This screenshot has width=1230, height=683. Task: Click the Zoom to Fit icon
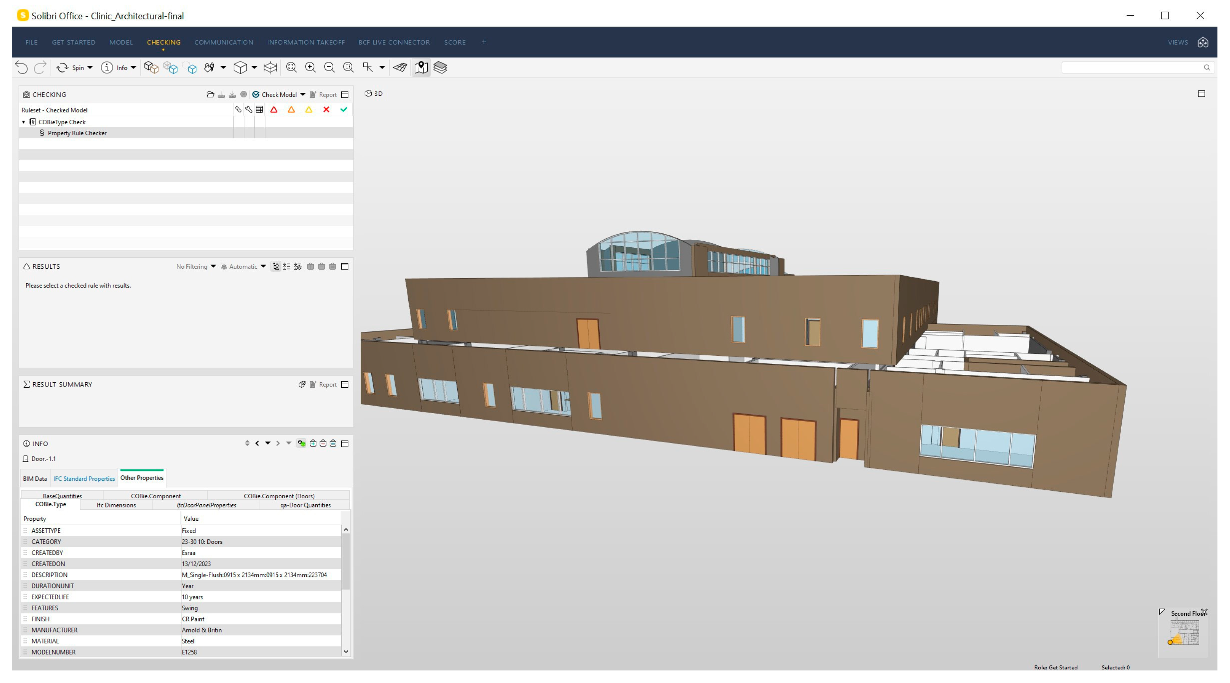click(291, 68)
